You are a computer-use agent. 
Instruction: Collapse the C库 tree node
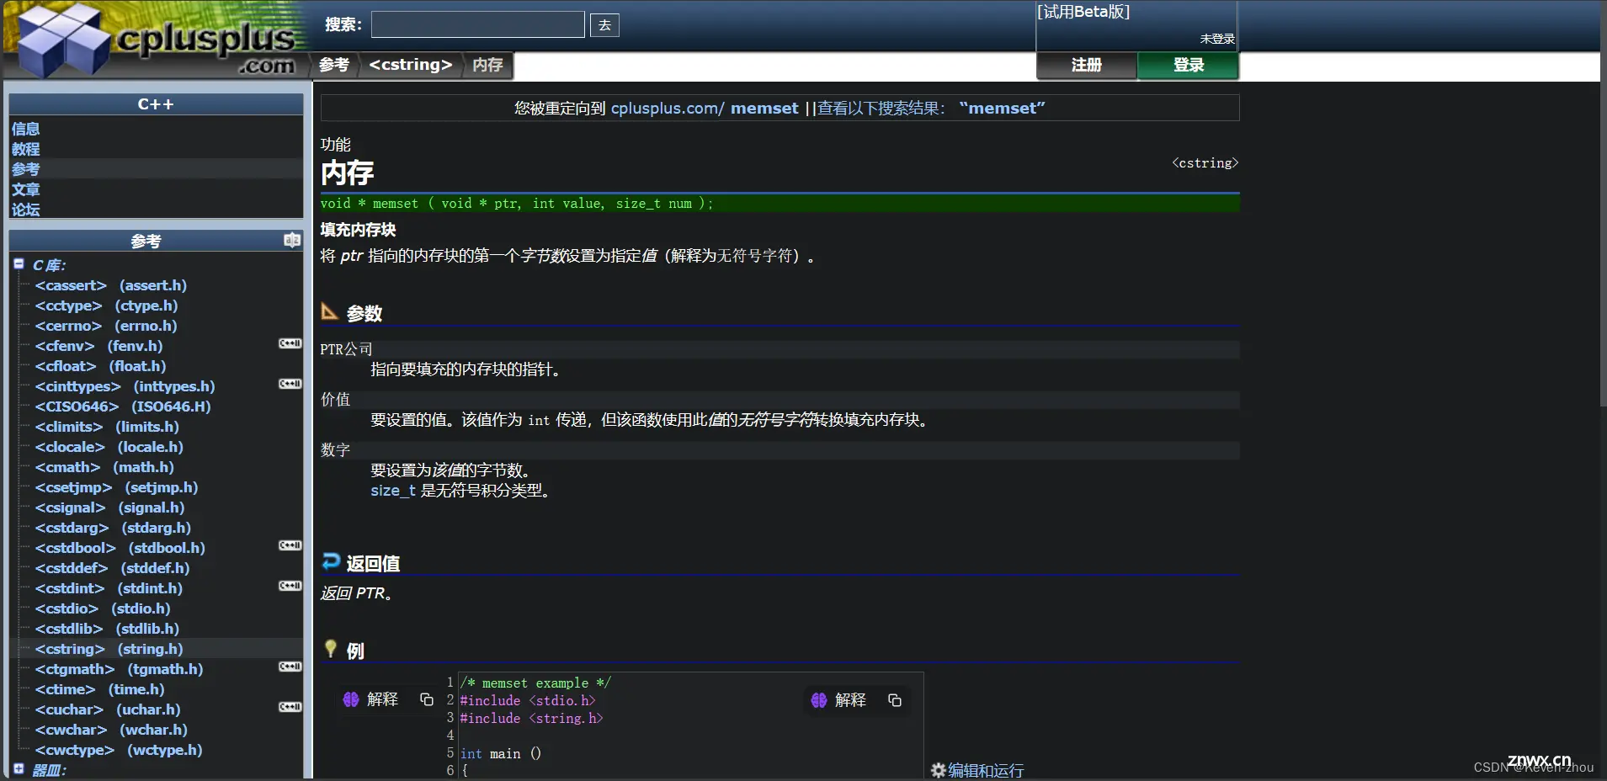[x=19, y=264]
